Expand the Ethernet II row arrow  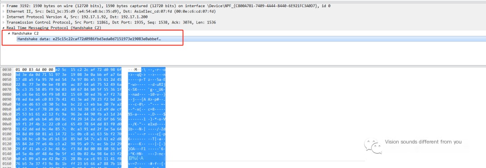coord(4,11)
